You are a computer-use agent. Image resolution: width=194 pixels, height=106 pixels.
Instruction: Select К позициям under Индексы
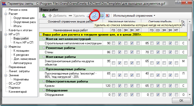click(21, 51)
